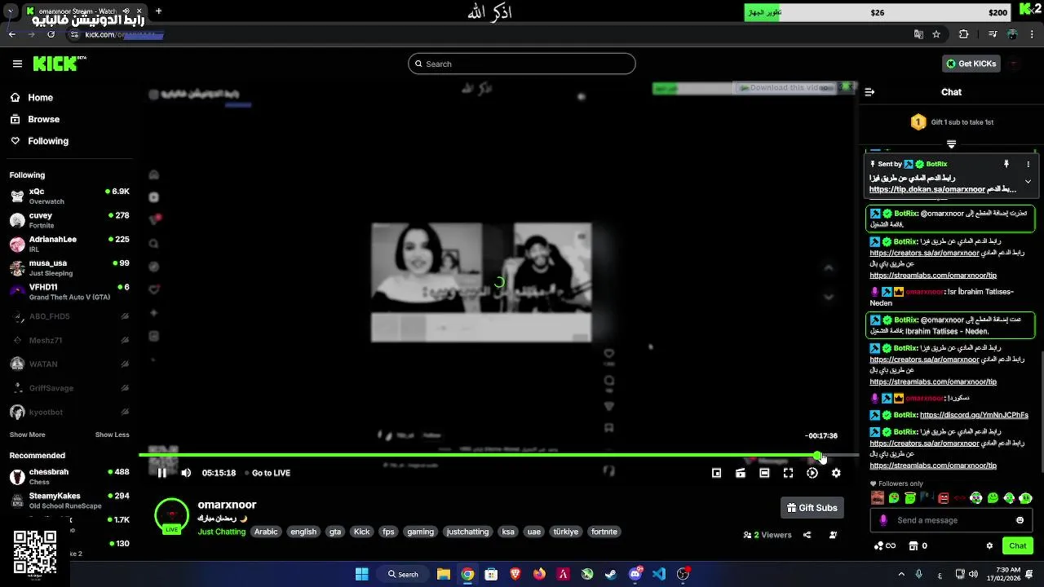Image resolution: width=1044 pixels, height=587 pixels.
Task: Click the video seek bar handle
Action: pos(817,455)
